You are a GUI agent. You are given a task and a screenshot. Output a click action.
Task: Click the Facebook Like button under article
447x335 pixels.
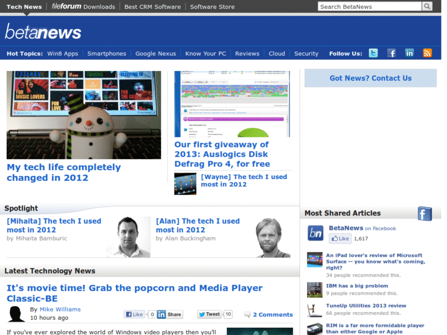click(134, 314)
